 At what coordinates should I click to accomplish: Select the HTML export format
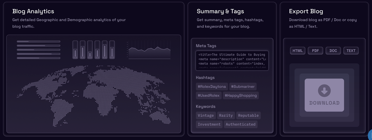click(x=298, y=50)
